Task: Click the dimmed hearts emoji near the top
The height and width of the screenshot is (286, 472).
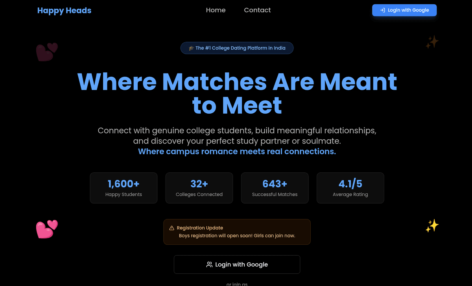Action: click(47, 52)
